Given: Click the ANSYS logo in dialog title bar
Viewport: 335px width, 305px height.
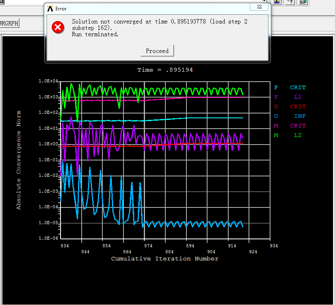Looking at the screenshot, I should 50,8.
